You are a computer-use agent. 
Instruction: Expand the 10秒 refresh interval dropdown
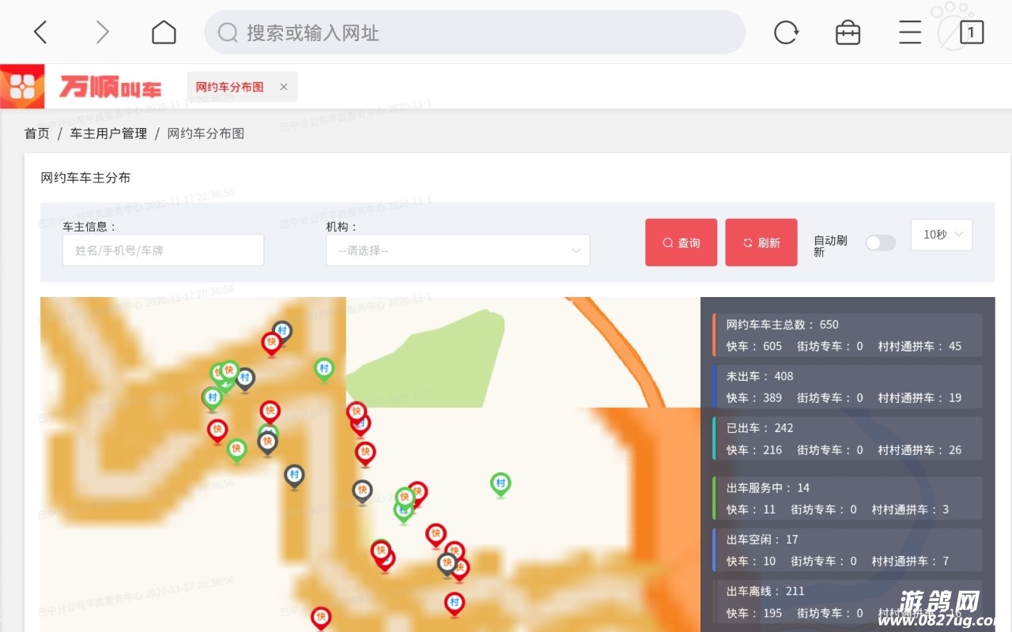click(x=942, y=235)
